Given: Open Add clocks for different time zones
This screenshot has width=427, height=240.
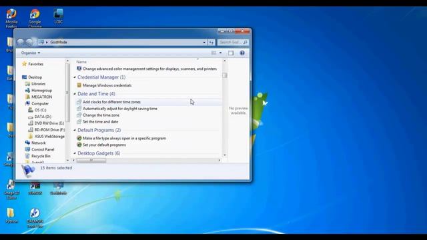Looking at the screenshot, I should [111, 102].
